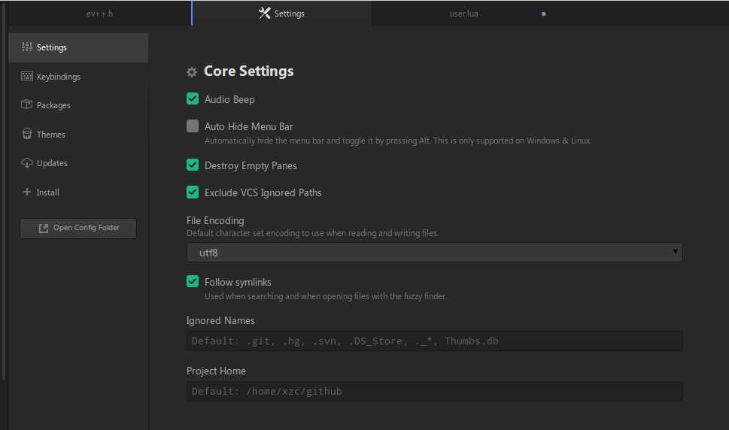Click the Themes paint bucket icon

pyautogui.click(x=27, y=135)
